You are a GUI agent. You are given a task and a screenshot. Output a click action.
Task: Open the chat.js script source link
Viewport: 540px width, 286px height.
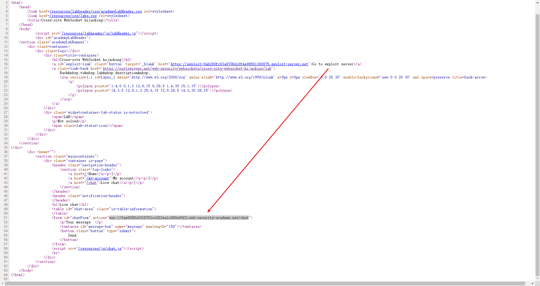coord(99,248)
